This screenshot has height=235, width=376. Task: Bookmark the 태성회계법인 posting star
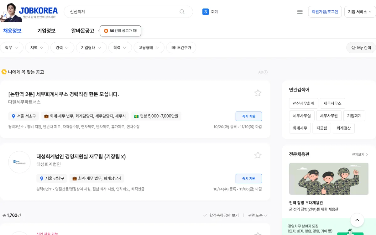tap(258, 155)
